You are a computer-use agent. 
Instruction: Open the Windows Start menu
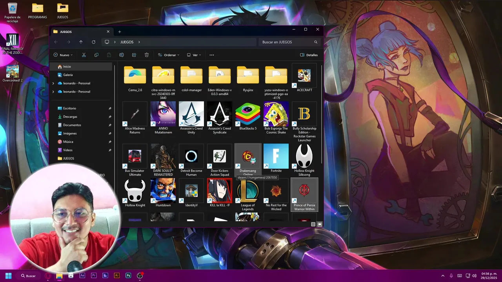pos(8,276)
